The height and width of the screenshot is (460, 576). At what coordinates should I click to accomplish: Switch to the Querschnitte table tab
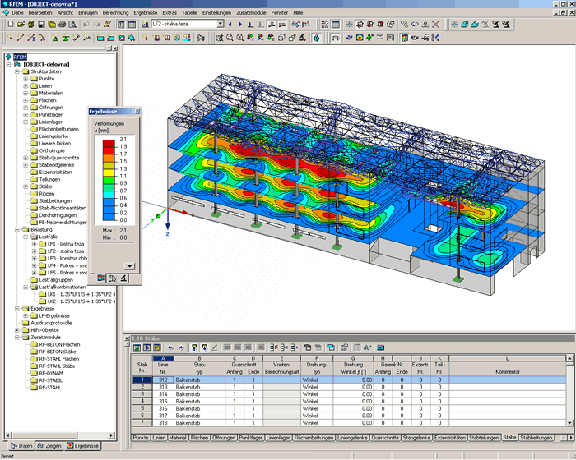(385, 438)
